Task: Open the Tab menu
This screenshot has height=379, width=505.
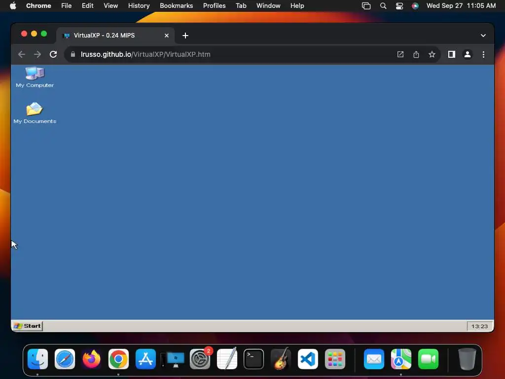Action: pos(241,6)
